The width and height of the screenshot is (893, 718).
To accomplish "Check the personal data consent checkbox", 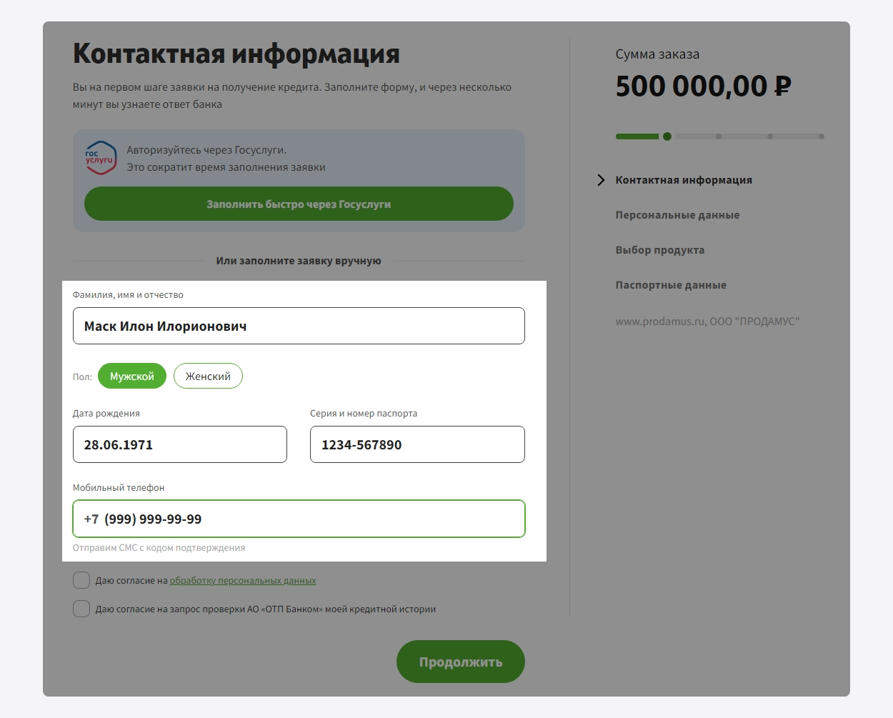I will (x=81, y=580).
